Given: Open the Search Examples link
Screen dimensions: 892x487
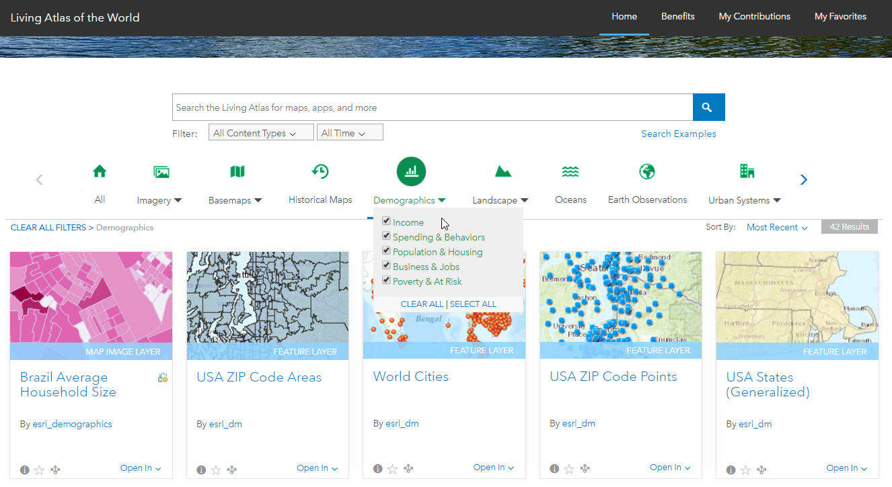Looking at the screenshot, I should click(x=679, y=134).
